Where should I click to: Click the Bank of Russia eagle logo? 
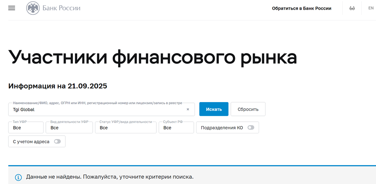click(33, 8)
